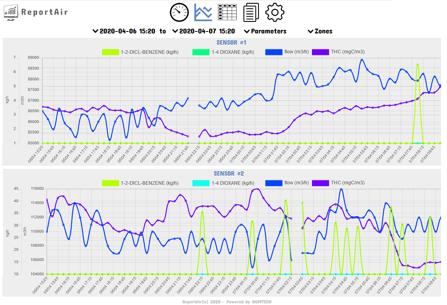Expand the start date 2020-04-06 15:20 picker
447x305 pixels.
coord(124,31)
